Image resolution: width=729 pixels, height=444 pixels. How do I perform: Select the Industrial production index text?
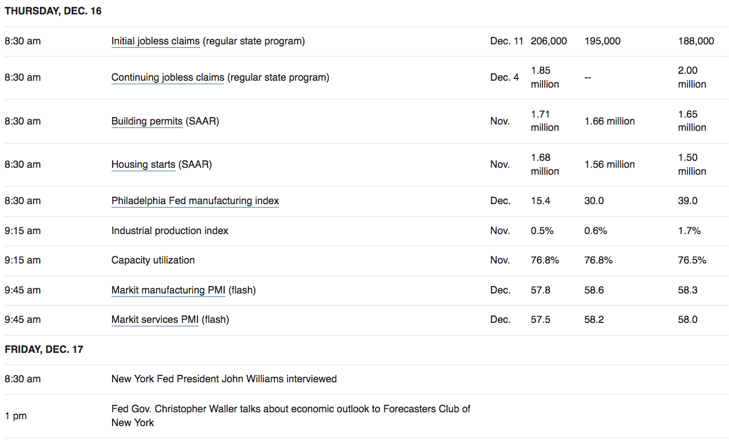tap(170, 231)
